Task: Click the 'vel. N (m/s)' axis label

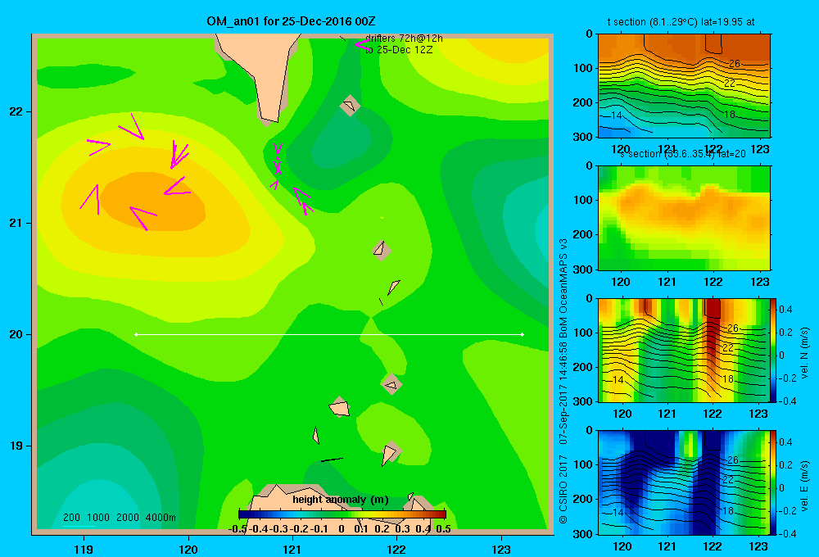Action: (804, 353)
